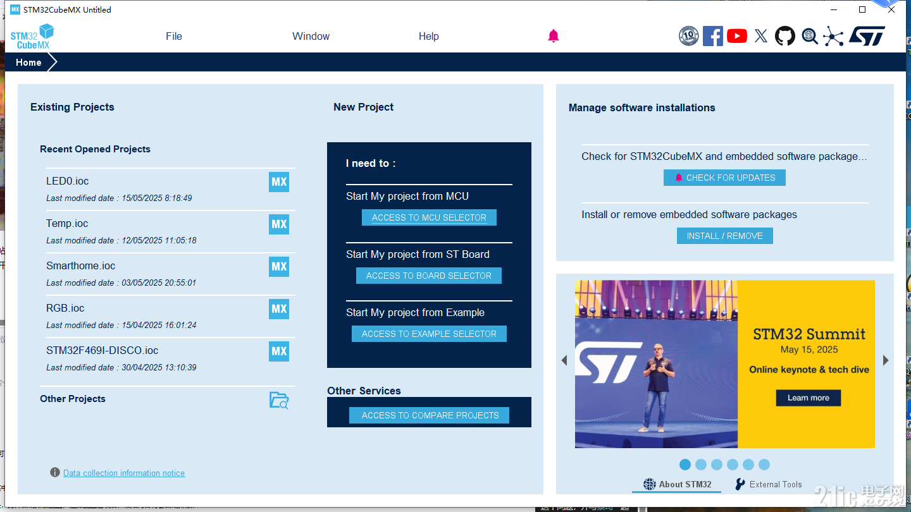Open Temp.ioc via its MX icon

tap(279, 224)
